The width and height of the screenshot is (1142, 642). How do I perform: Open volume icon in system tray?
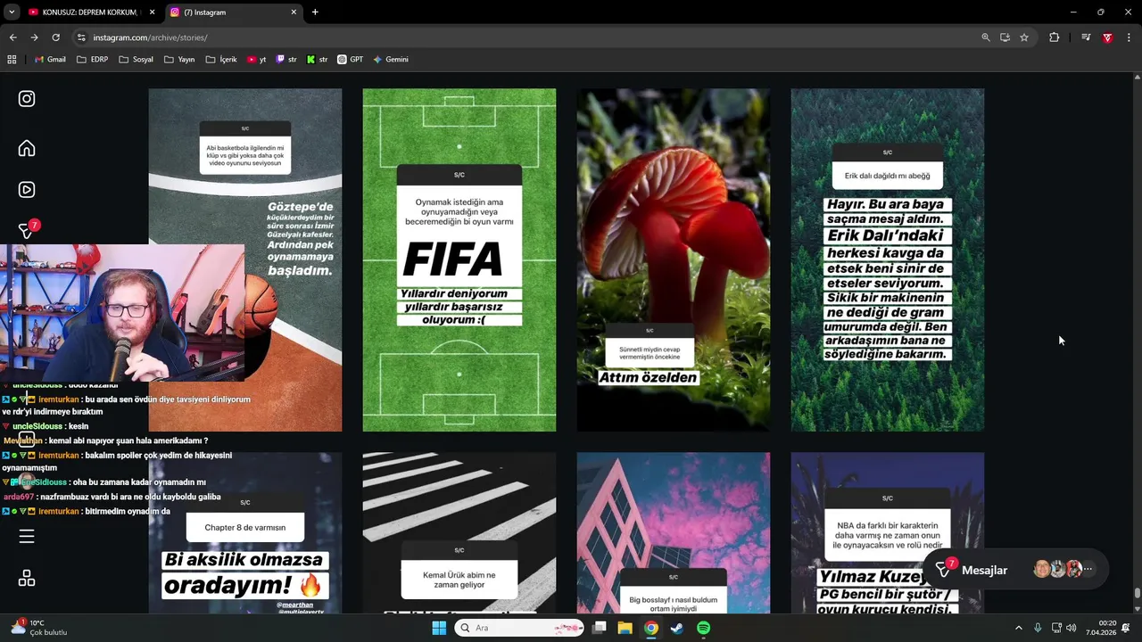[x=1071, y=628]
